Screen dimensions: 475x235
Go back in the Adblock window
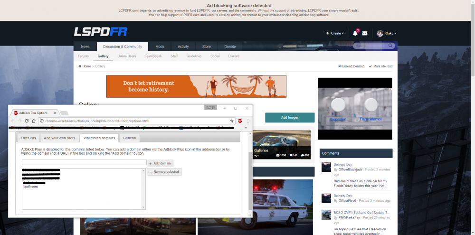13,121
